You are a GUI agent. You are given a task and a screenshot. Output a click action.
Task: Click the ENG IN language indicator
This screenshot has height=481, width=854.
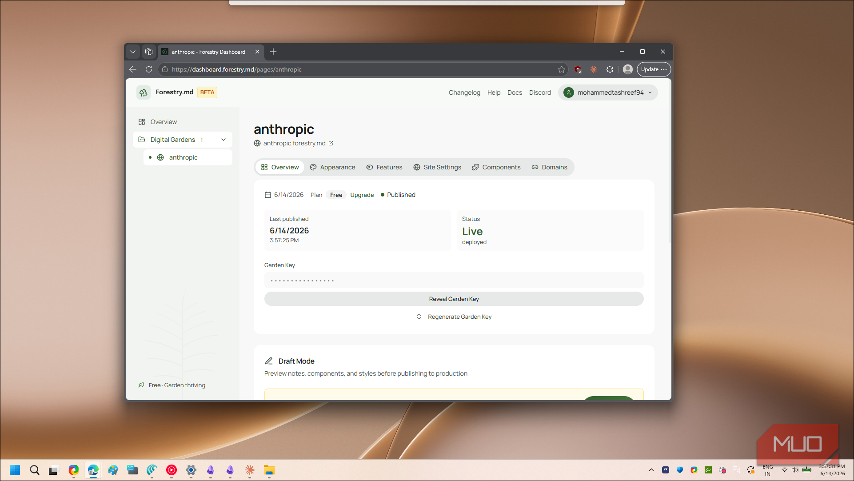pos(767,470)
